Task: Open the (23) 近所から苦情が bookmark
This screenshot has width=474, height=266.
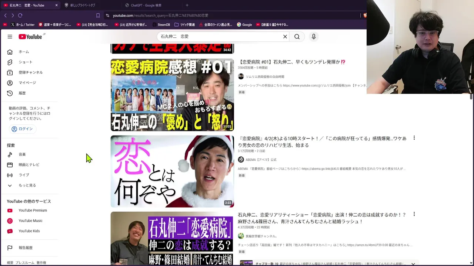Action: click(131, 25)
